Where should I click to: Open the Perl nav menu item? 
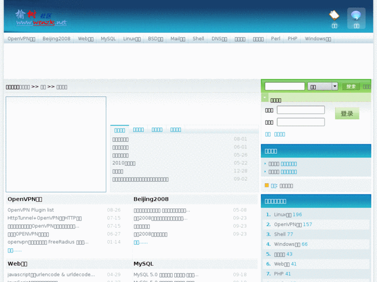click(x=275, y=39)
